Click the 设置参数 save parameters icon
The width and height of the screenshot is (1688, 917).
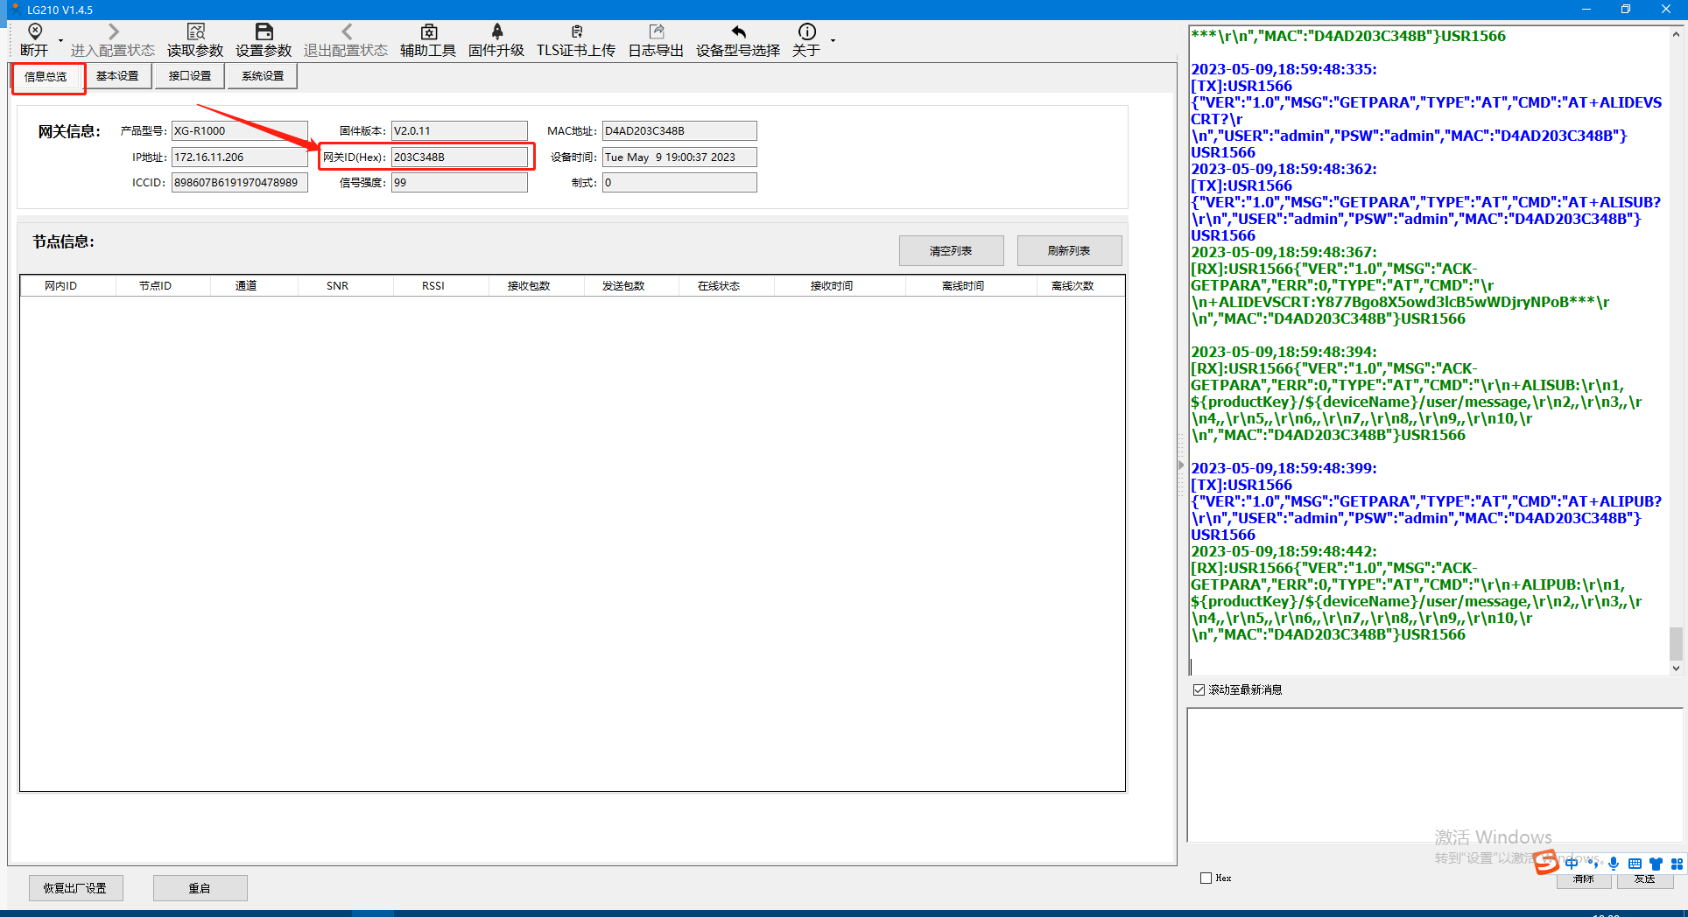(x=264, y=32)
